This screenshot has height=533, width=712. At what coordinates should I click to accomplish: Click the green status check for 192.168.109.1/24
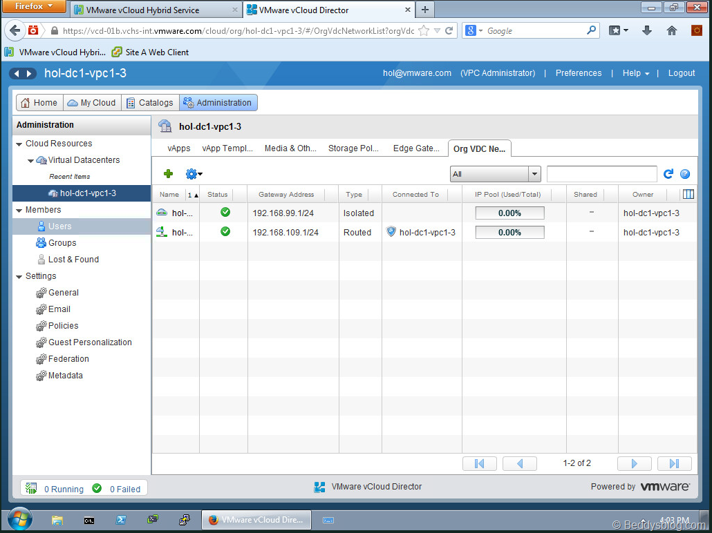[225, 231]
